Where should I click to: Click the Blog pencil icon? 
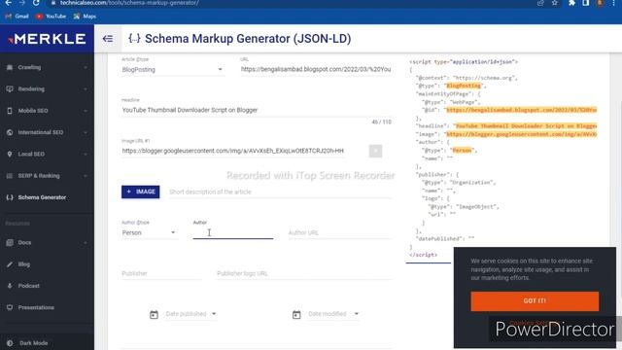[10, 264]
